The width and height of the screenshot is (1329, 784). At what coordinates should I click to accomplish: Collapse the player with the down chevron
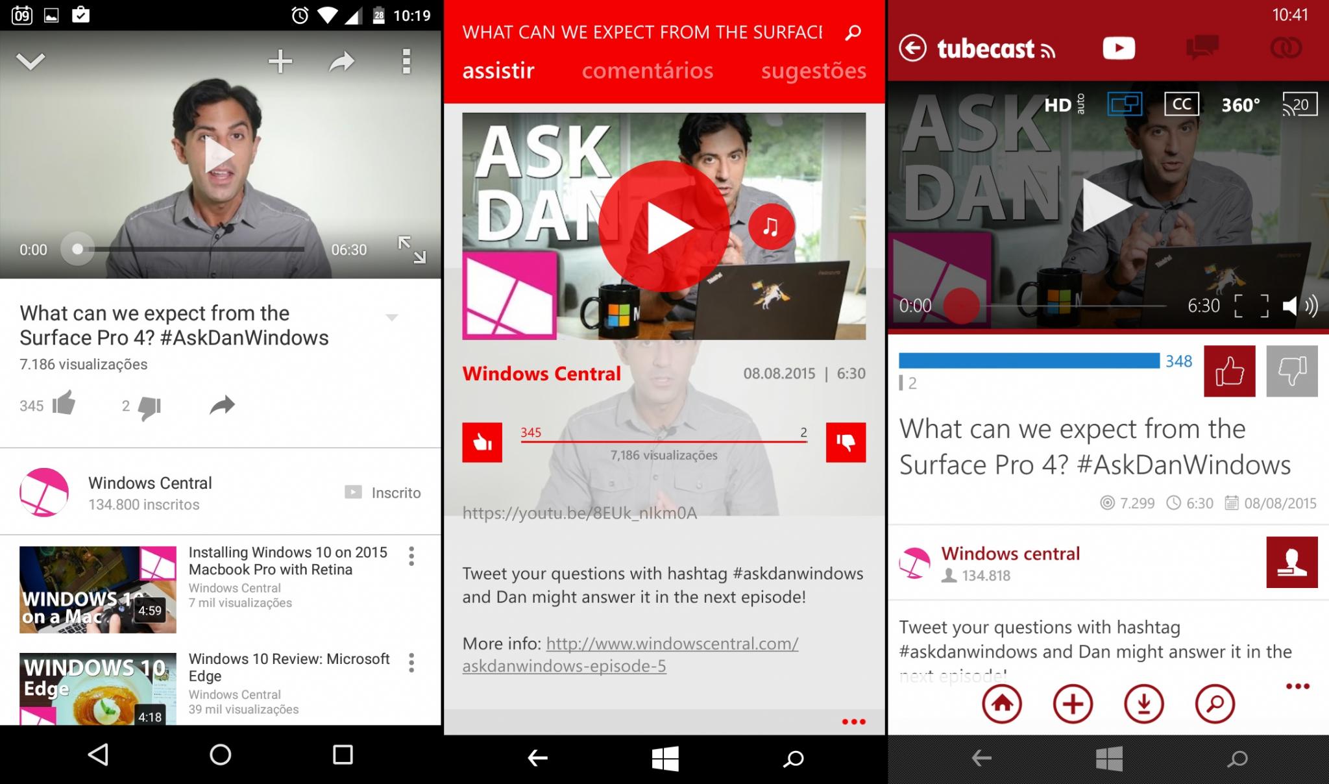[30, 62]
